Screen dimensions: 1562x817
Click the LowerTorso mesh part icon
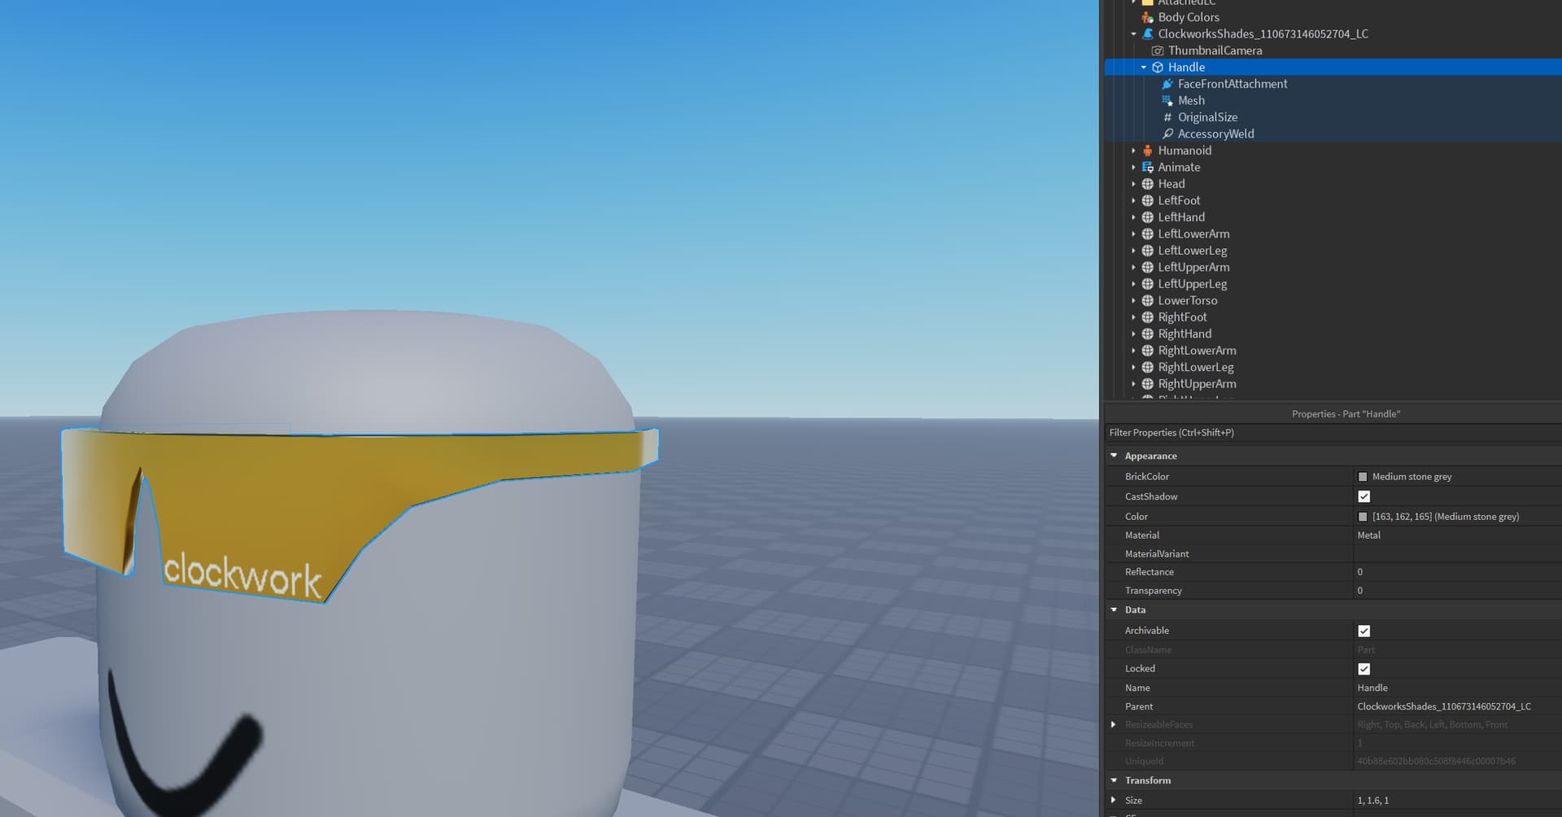point(1147,301)
